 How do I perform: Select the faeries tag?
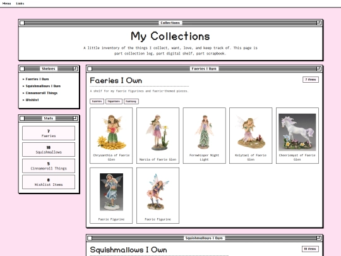coord(97,101)
